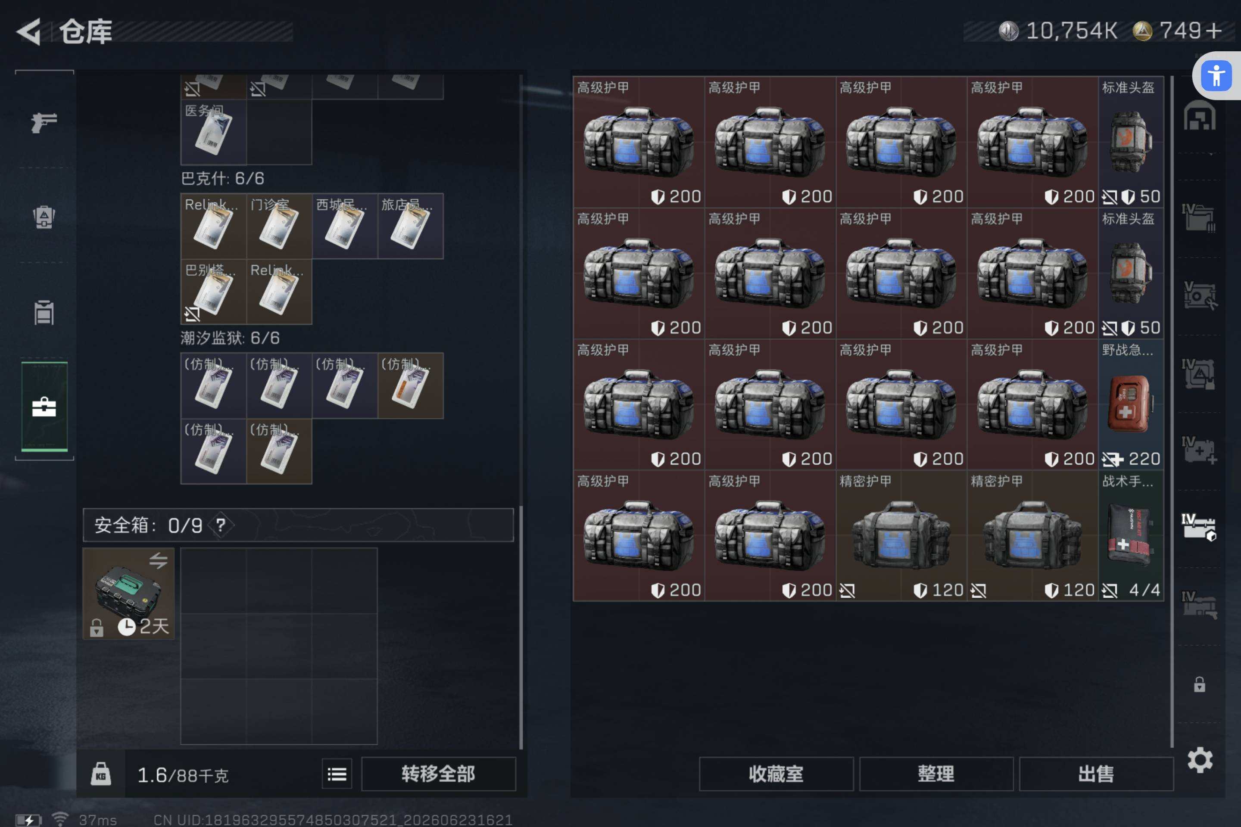Image resolution: width=1241 pixels, height=827 pixels.
Task: Select the chest rig category icon
Action: [x=44, y=313]
